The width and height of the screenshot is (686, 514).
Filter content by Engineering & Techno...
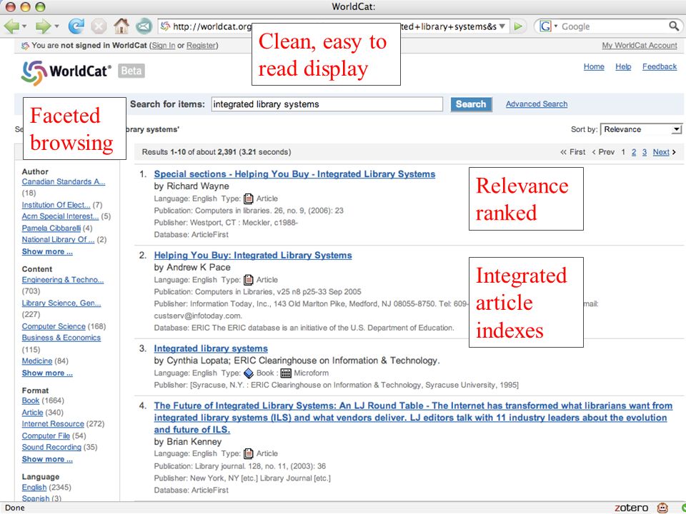tap(63, 280)
